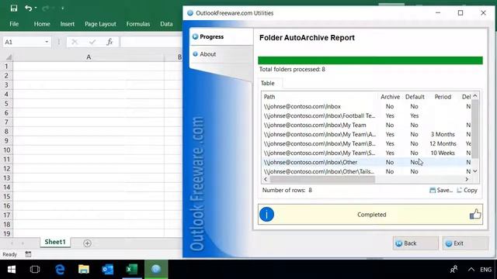Click the Table tab in report
This screenshot has width=497, height=279.
point(268,83)
